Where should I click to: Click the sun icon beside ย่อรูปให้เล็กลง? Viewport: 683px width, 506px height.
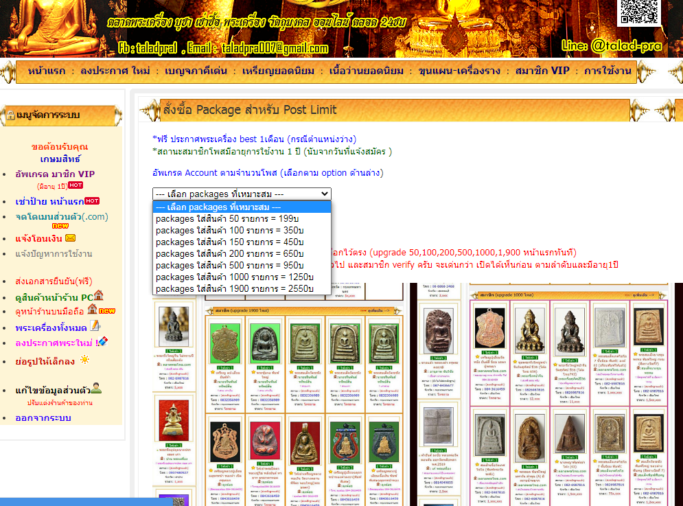click(x=84, y=360)
